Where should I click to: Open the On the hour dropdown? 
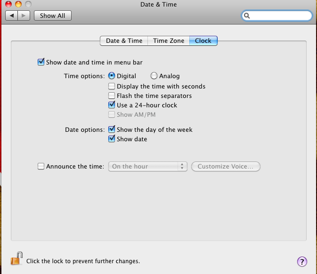pyautogui.click(x=148, y=166)
